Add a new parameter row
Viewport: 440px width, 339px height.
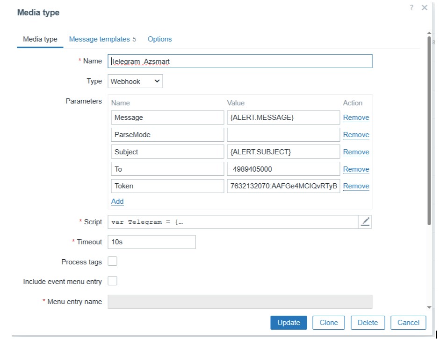tap(117, 201)
